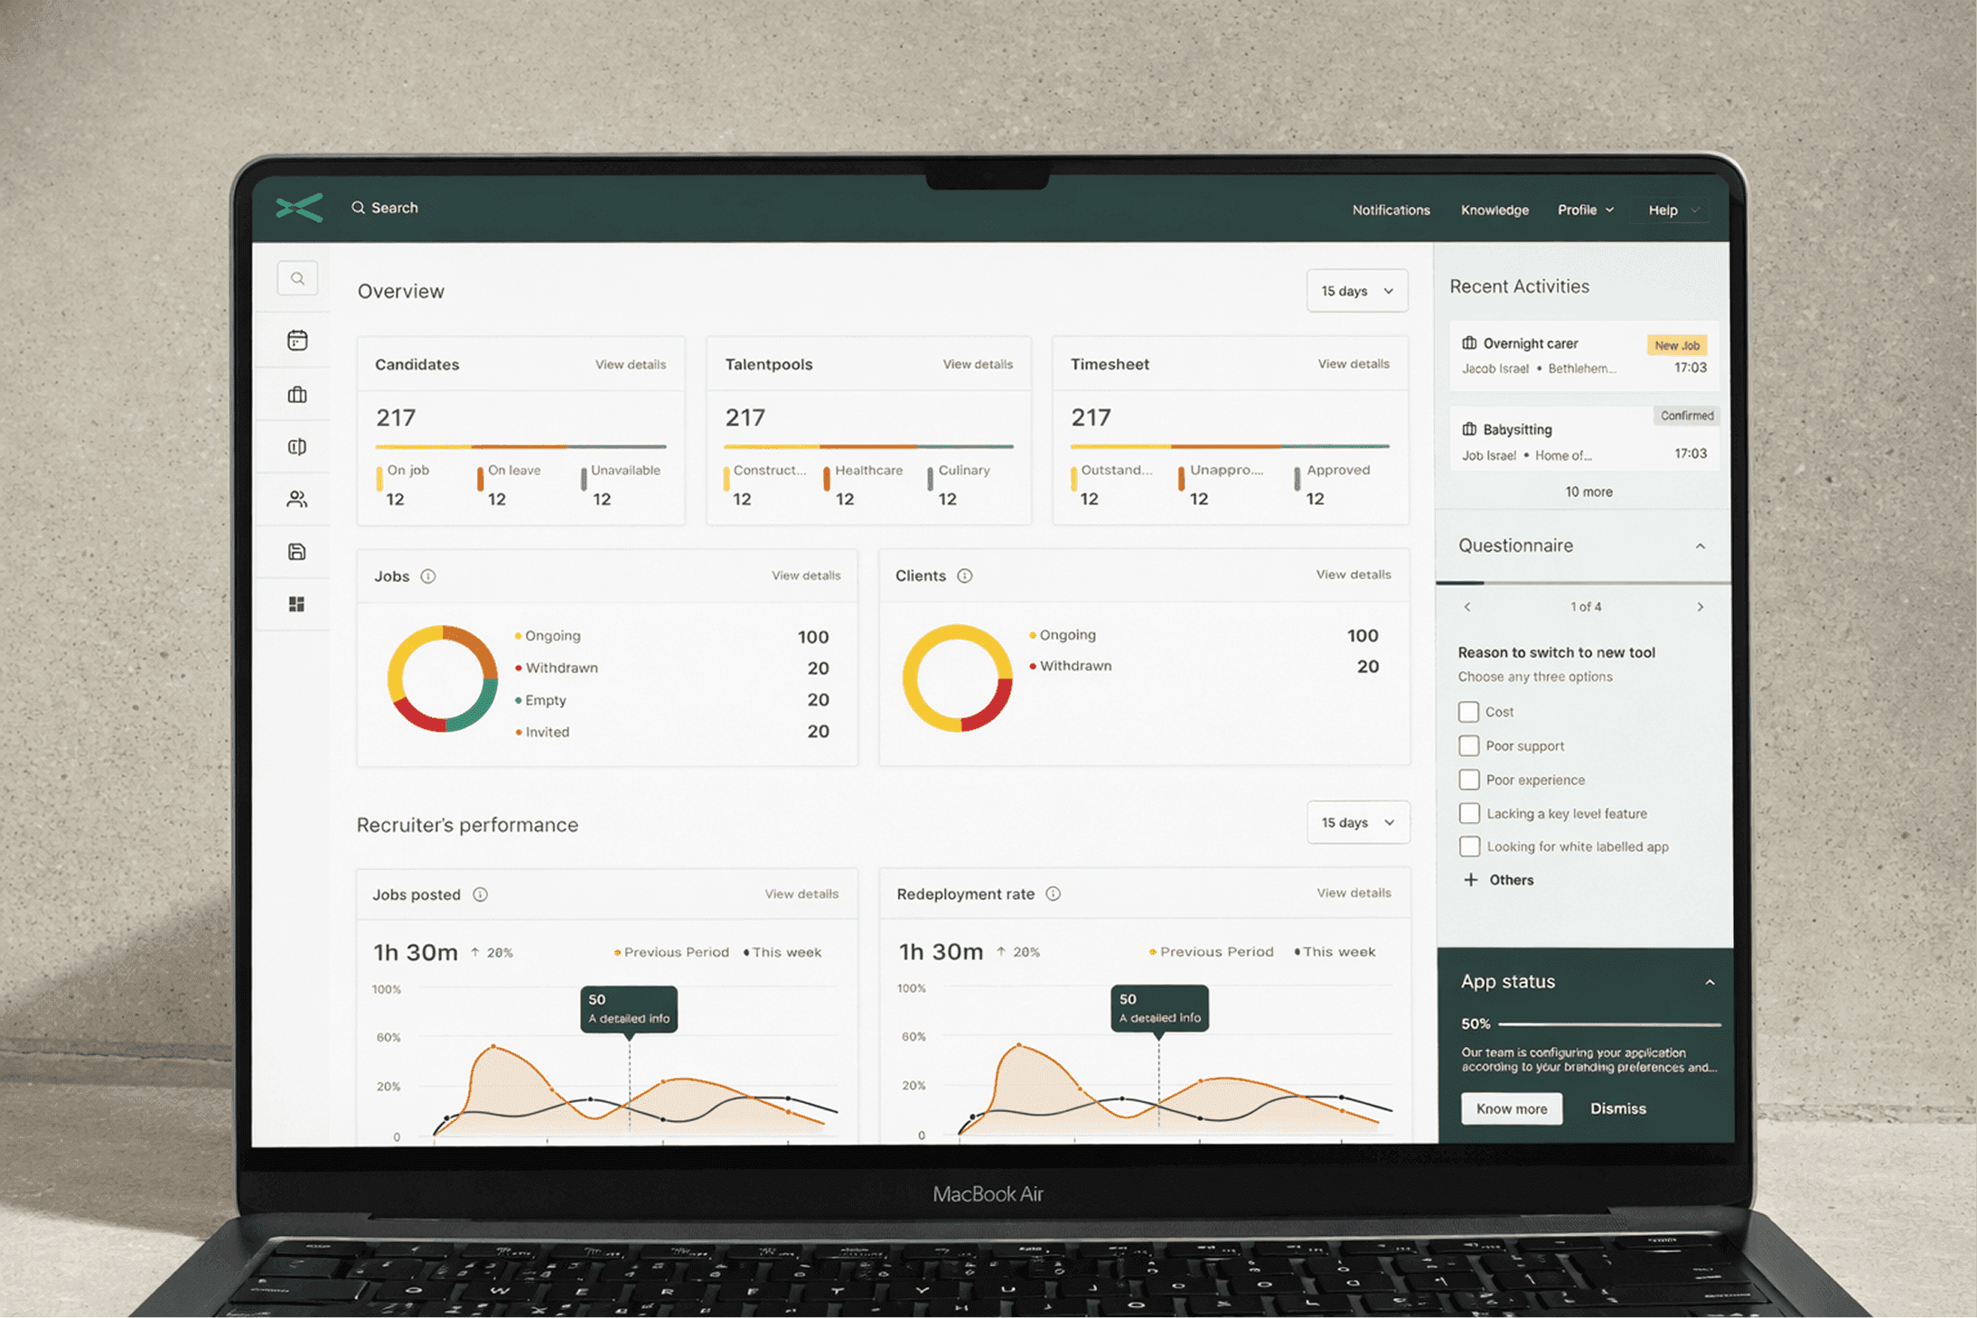This screenshot has width=1977, height=1318.
Task: Open the Notifications menu item
Action: coord(1391,210)
